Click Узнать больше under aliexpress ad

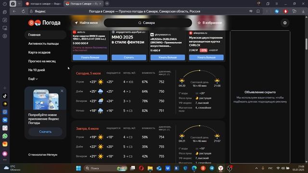pyautogui.click(x=206, y=58)
